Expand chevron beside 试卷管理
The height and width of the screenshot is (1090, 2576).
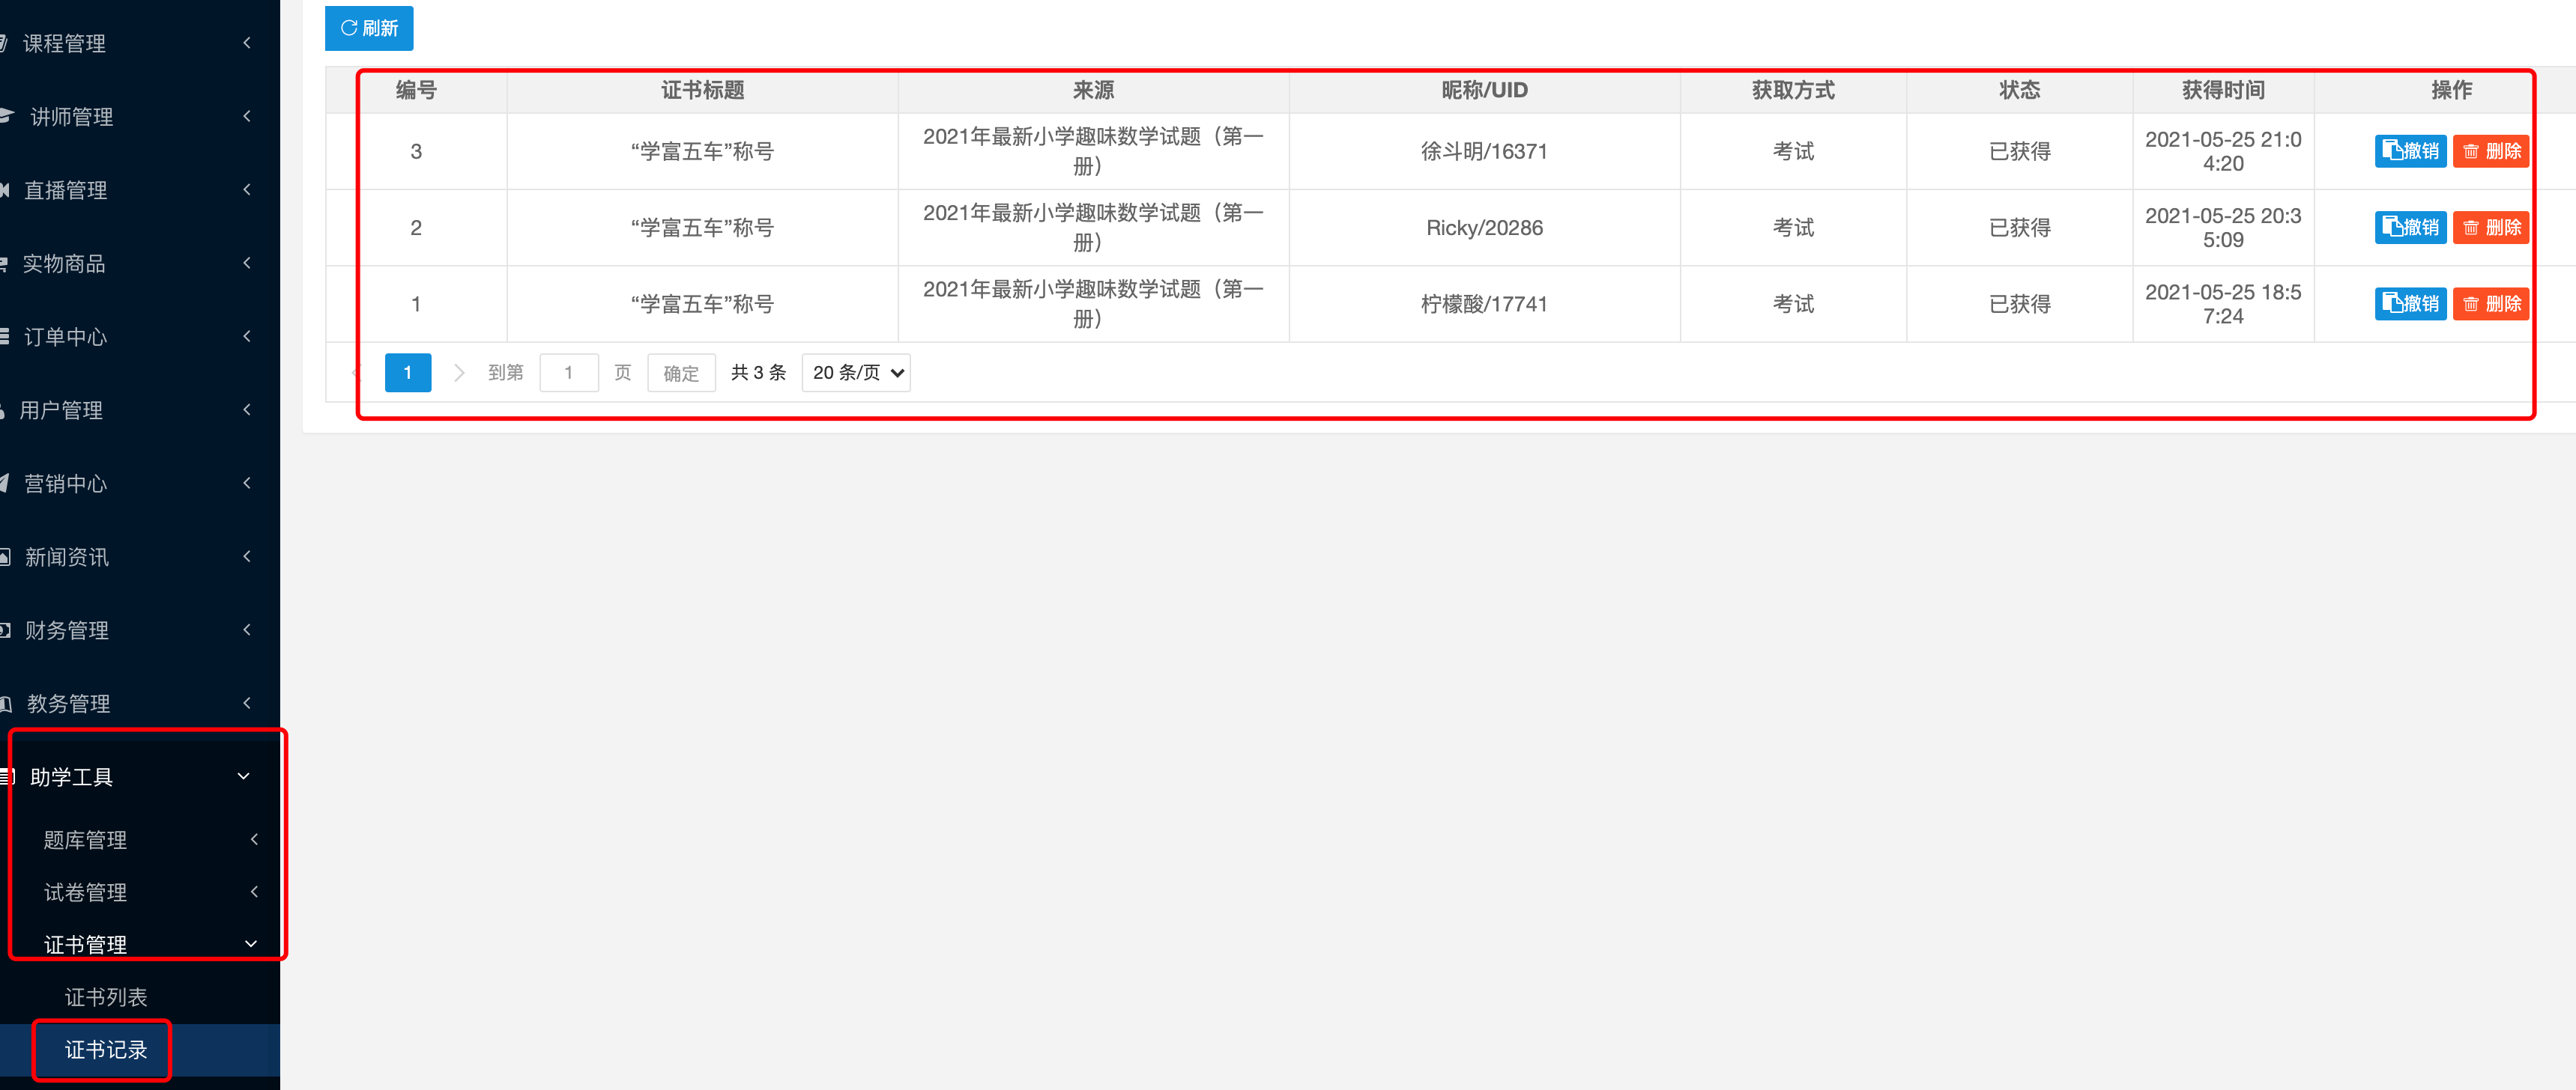[254, 891]
